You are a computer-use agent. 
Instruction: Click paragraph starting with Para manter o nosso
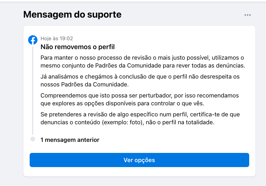coord(143,61)
